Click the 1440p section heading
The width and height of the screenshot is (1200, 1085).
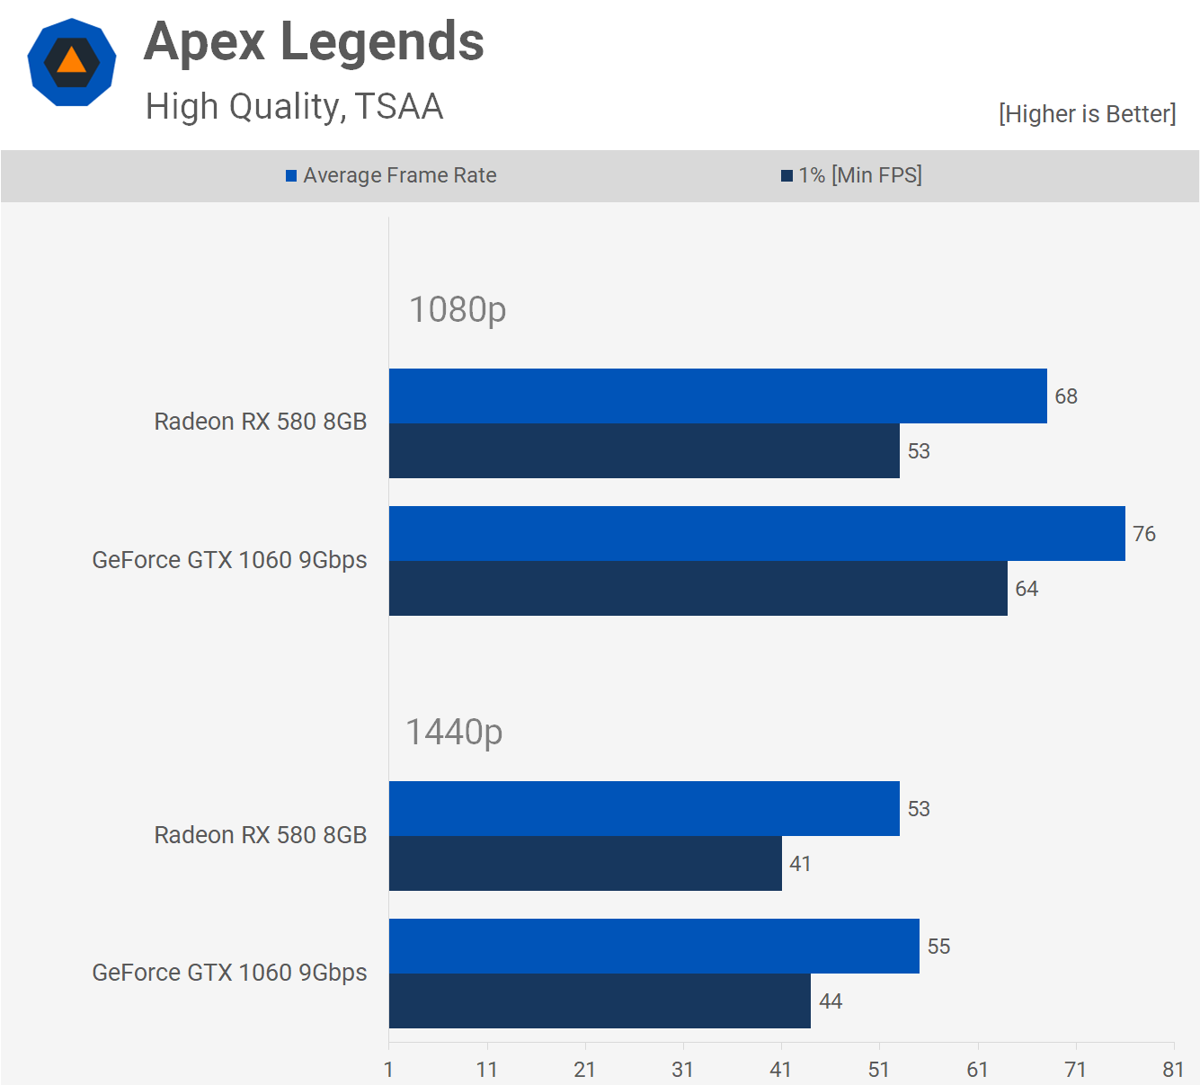point(454,732)
